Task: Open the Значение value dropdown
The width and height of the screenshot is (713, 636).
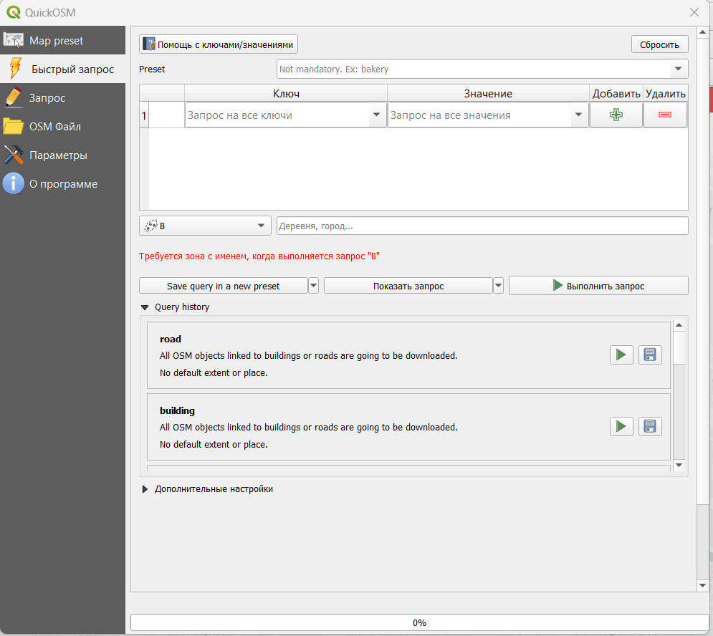Action: (578, 115)
